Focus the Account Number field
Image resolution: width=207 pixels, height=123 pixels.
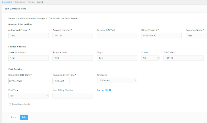(x=73, y=36)
